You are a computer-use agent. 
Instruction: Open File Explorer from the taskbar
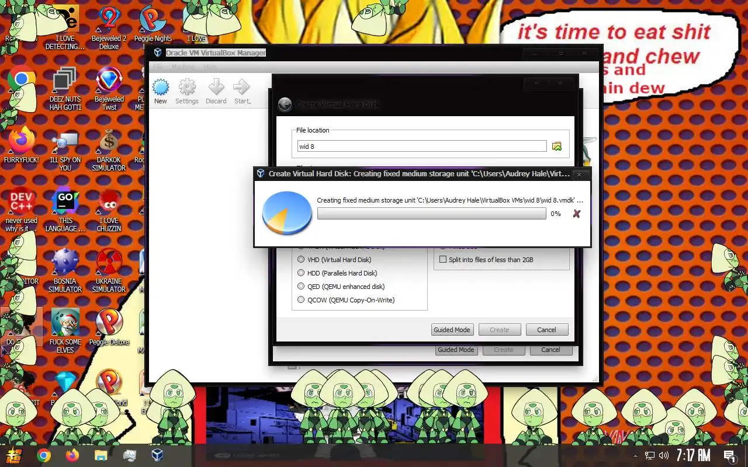(101, 455)
